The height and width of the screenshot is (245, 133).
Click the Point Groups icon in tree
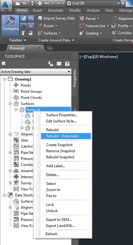[x=16, y=91]
